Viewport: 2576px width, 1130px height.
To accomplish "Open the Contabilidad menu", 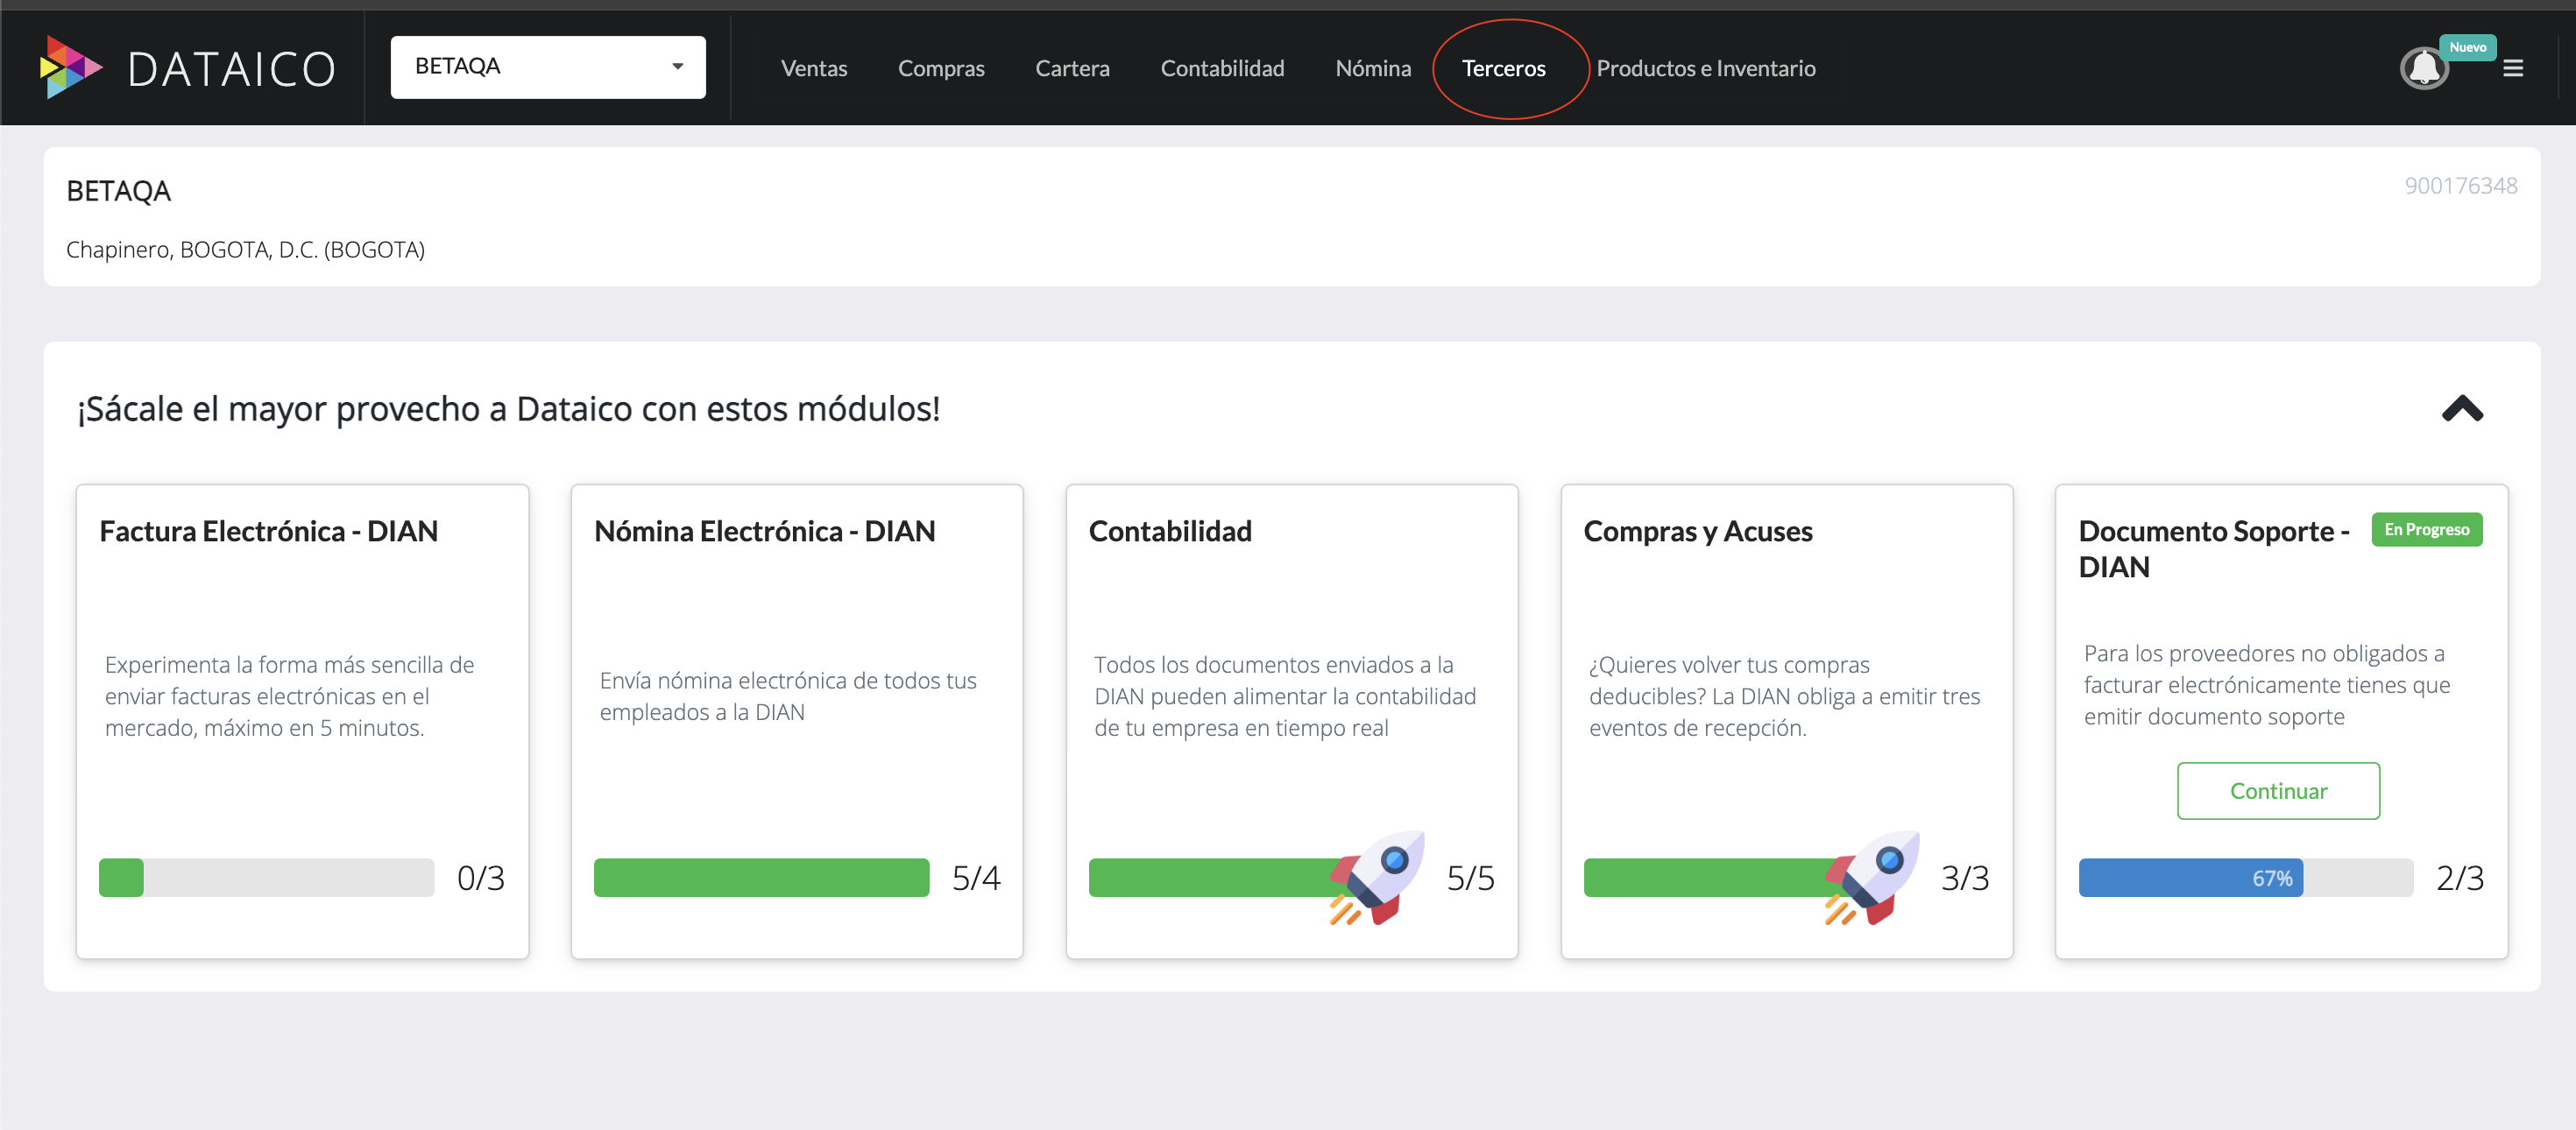I will pyautogui.click(x=1222, y=68).
